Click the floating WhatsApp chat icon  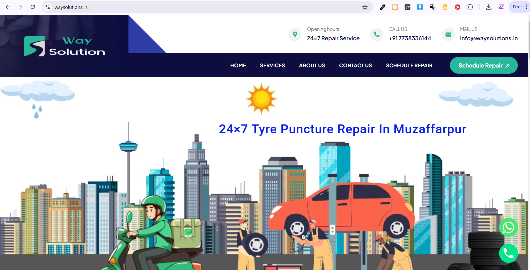pyautogui.click(x=508, y=227)
